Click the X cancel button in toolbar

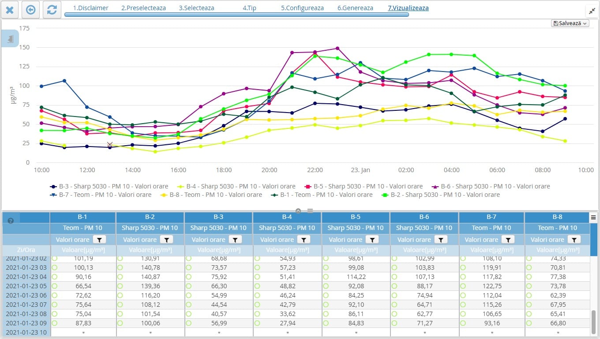[x=10, y=10]
